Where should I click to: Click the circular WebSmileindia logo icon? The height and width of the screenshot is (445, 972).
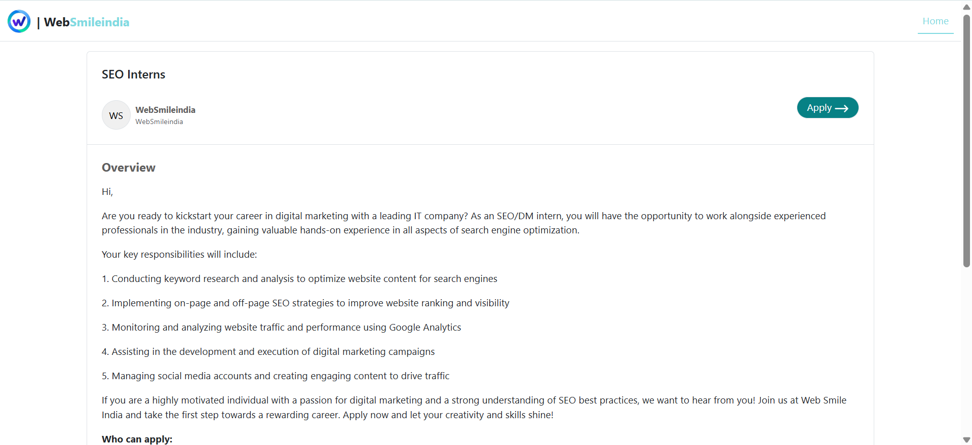[19, 22]
